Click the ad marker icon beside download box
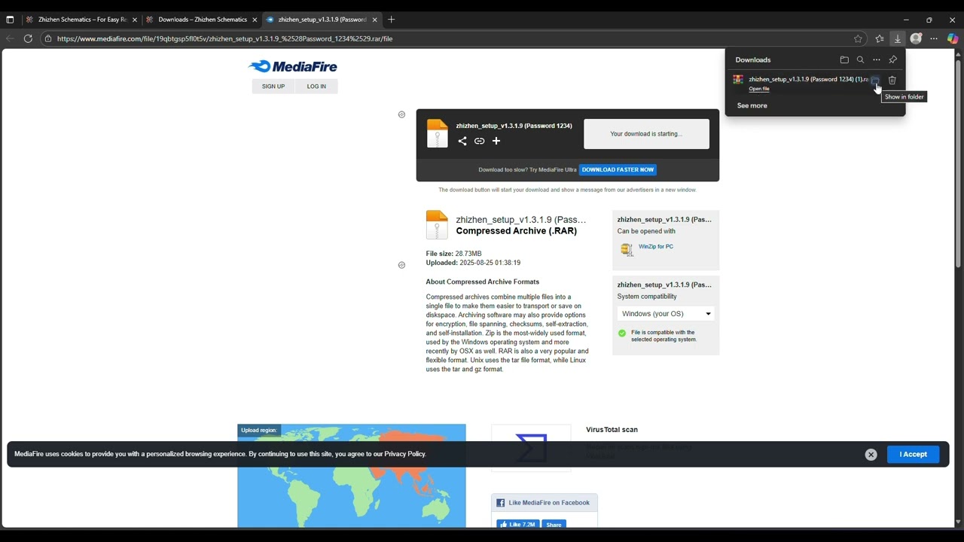964x542 pixels. click(x=401, y=114)
